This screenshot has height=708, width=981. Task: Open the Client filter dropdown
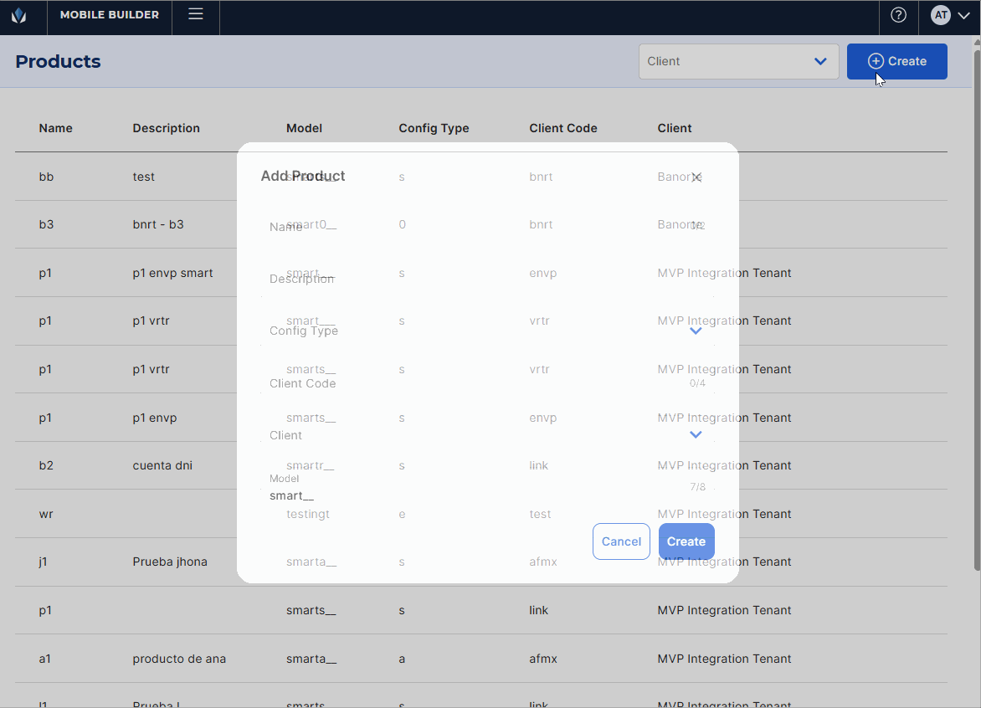[x=738, y=61]
